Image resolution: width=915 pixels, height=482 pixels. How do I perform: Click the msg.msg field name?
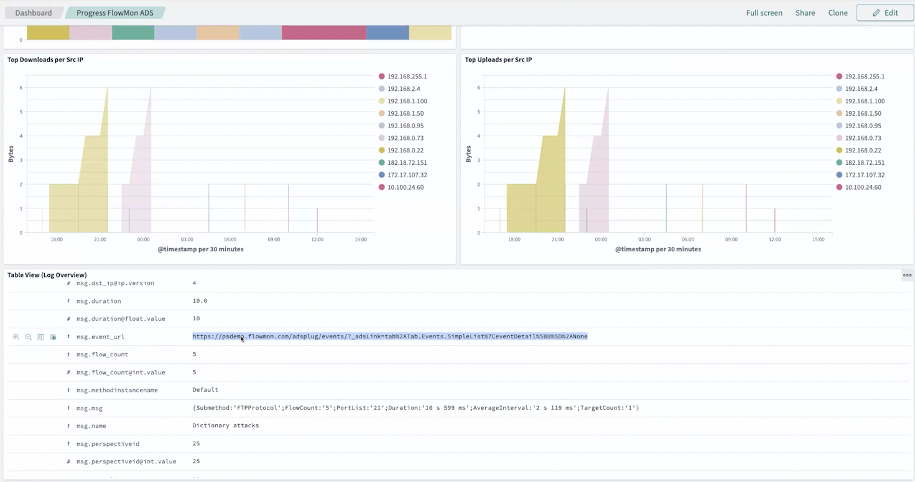click(90, 409)
